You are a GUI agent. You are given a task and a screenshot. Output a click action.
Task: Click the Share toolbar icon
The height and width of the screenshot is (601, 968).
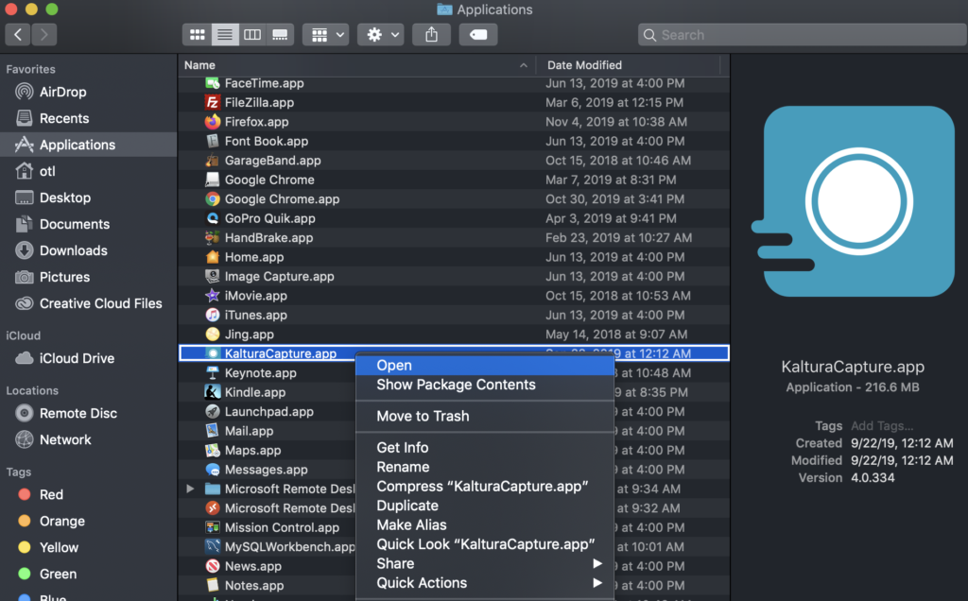(431, 35)
